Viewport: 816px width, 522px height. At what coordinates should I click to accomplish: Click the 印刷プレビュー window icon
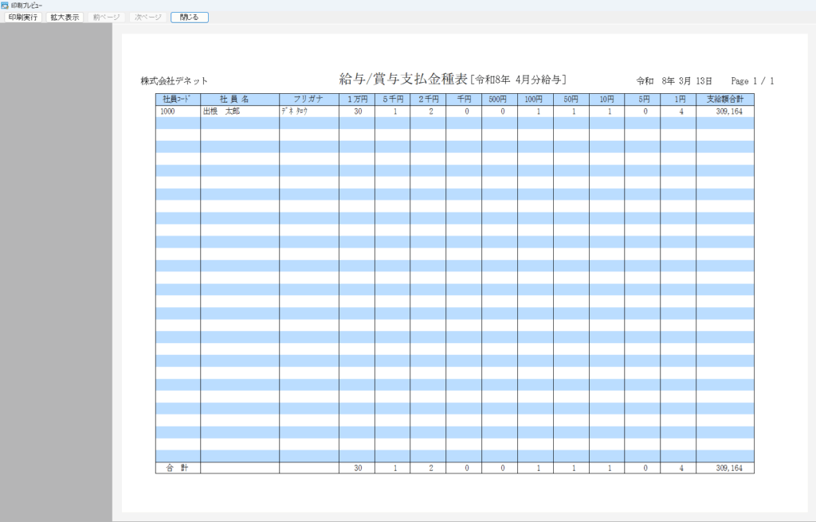click(5, 5)
